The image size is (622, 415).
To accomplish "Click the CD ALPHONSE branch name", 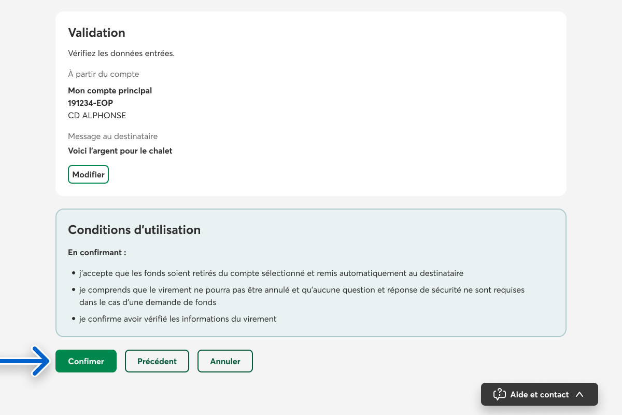I will click(97, 116).
